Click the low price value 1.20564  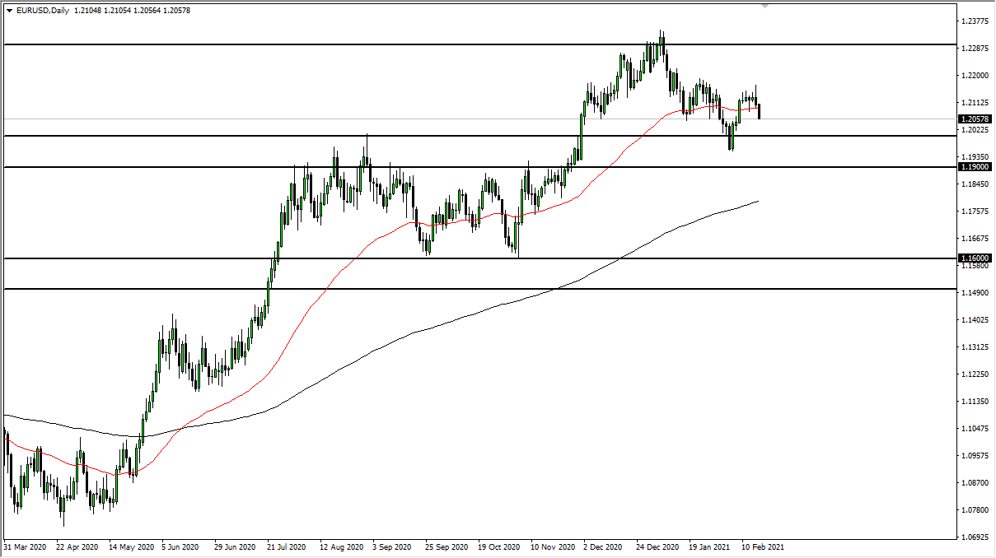[x=147, y=11]
